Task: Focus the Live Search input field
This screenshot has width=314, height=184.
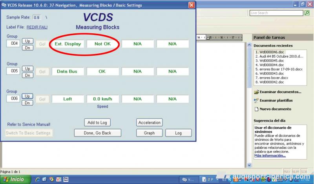Action: point(276,13)
